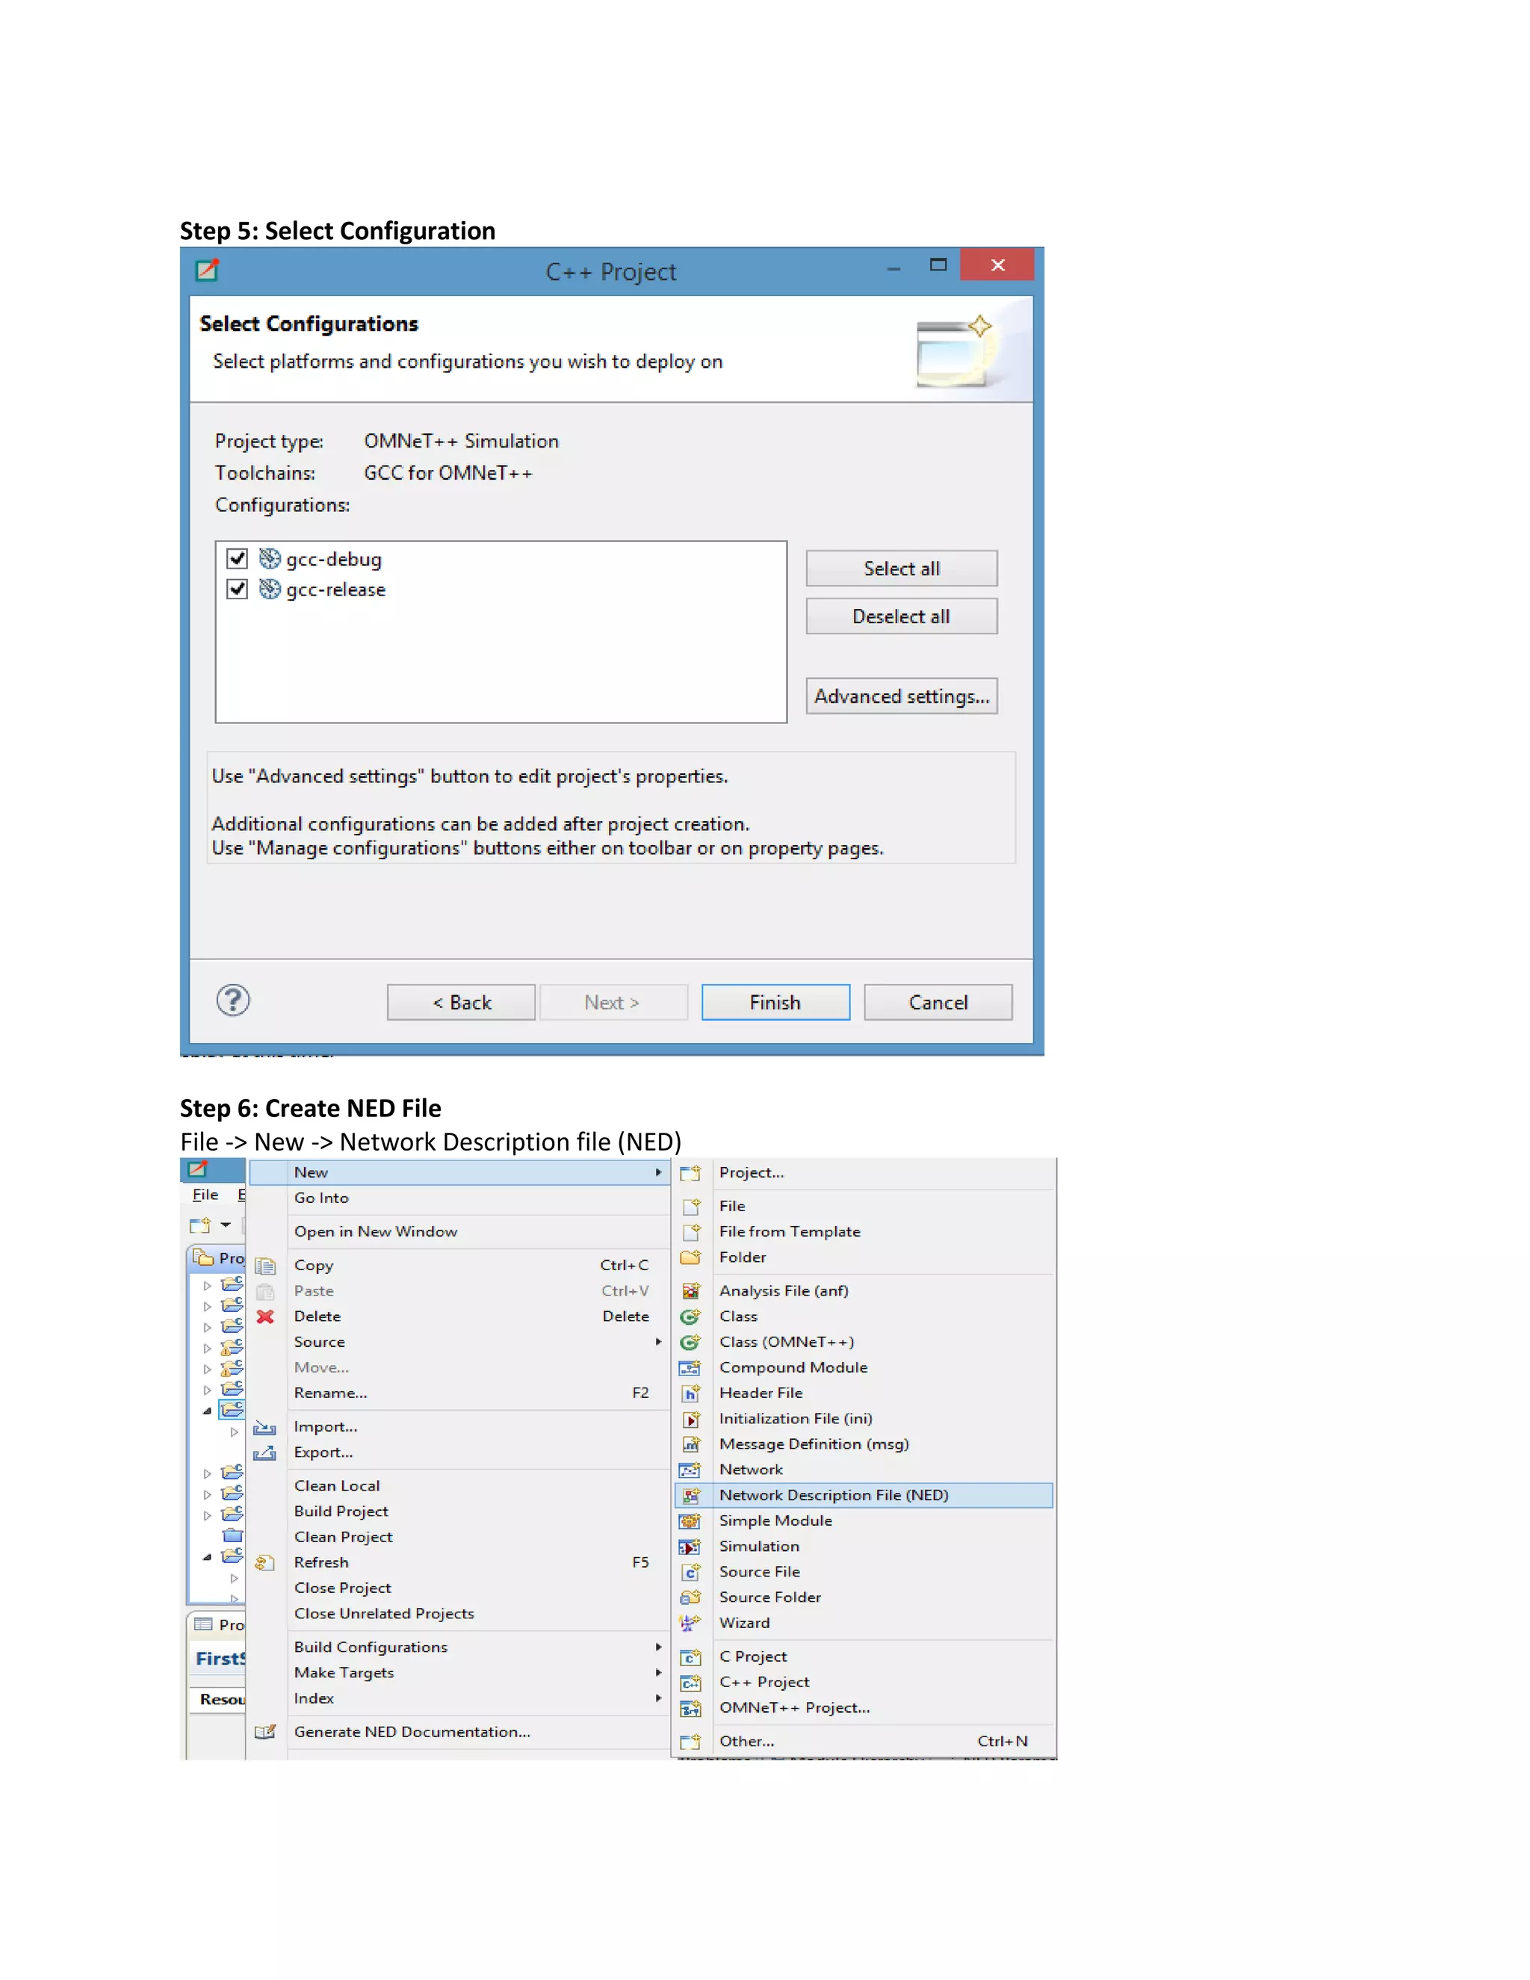Toggle the gcc-release configuration checkbox
The width and height of the screenshot is (1530, 1980).
238,590
